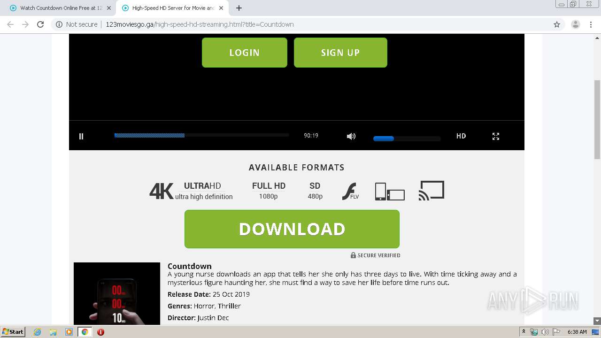
Task: Mute the video via the speaker icon
Action: coord(351,136)
